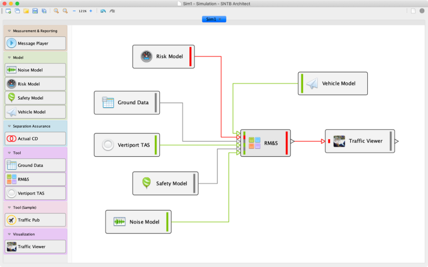The image size is (428, 267).
Task: Click the new simulation toolbar icon
Action: 8,11
